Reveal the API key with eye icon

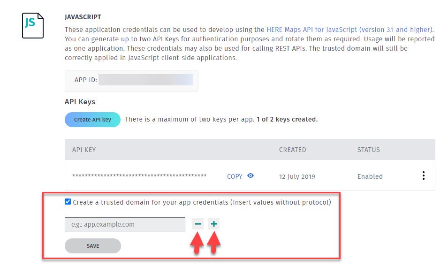coord(251,176)
